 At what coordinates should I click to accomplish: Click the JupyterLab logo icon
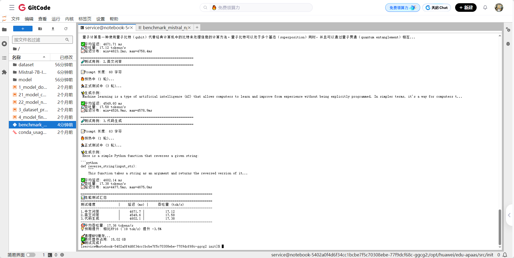(4, 19)
